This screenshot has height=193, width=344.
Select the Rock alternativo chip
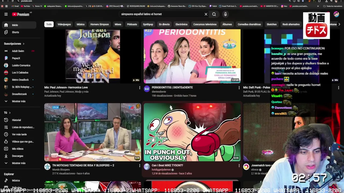pos(291,24)
